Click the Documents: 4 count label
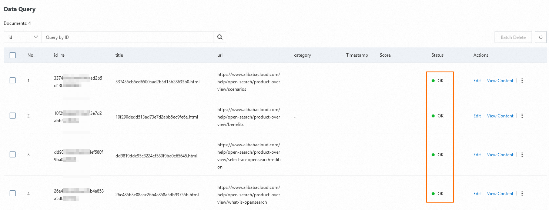 (17, 23)
